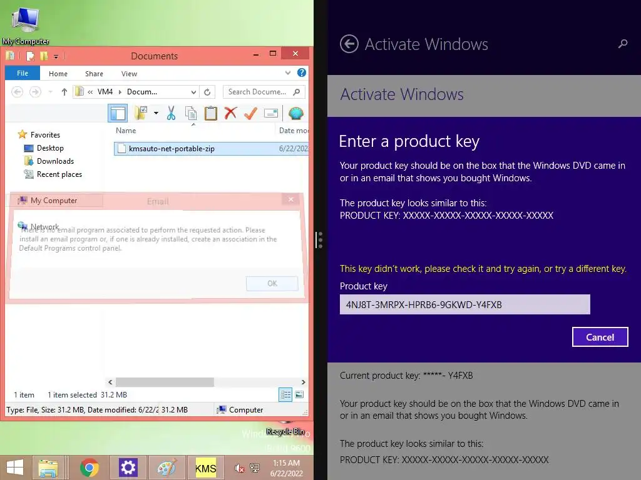Open the Windows Start button

tap(15, 467)
